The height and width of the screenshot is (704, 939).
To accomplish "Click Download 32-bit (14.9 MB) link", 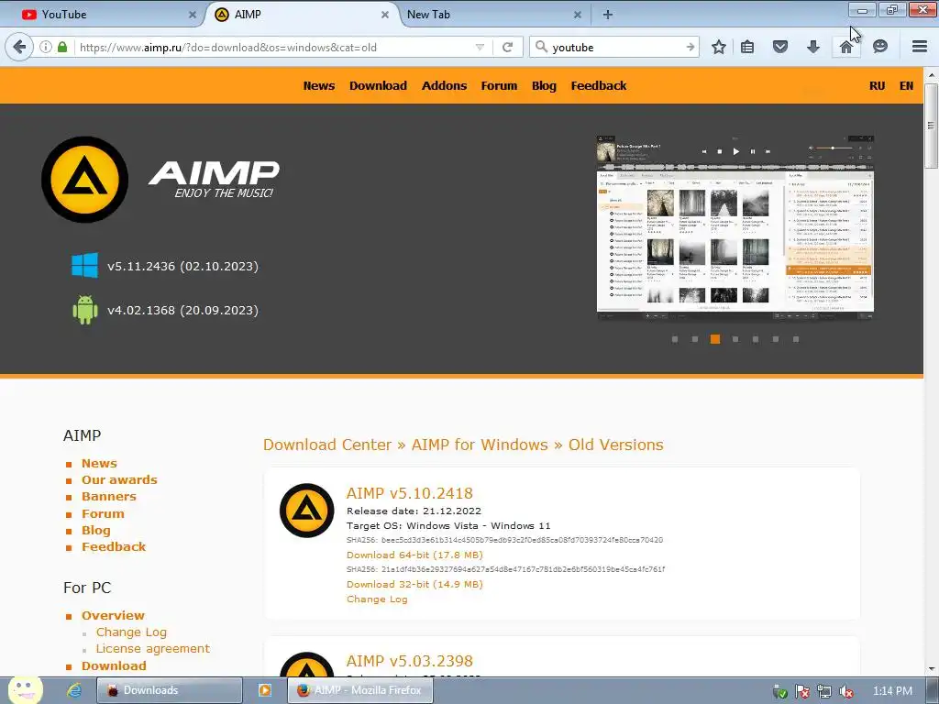I will coord(414,584).
